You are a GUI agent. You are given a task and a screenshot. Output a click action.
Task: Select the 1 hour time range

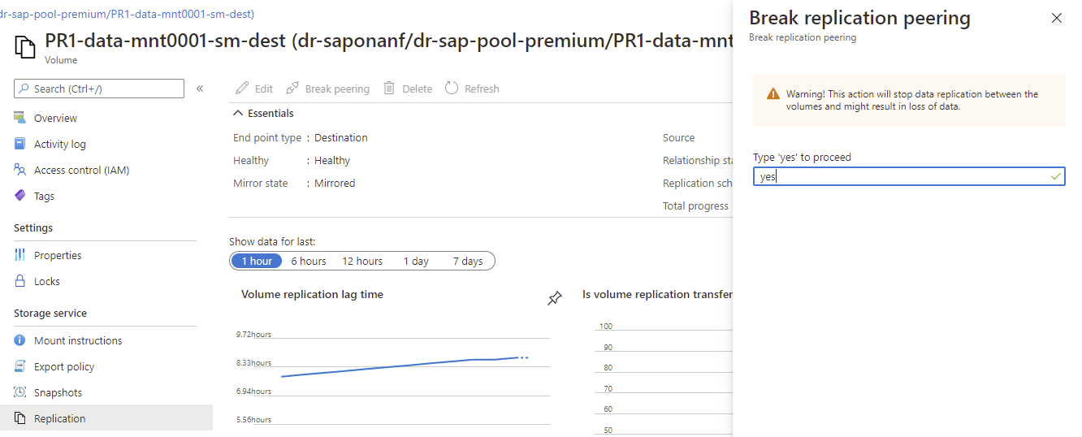pyautogui.click(x=257, y=261)
